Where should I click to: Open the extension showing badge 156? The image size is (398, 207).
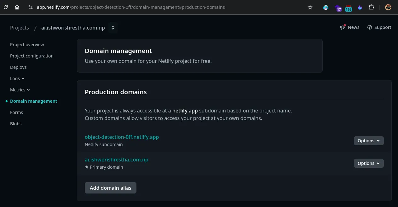[348, 8]
